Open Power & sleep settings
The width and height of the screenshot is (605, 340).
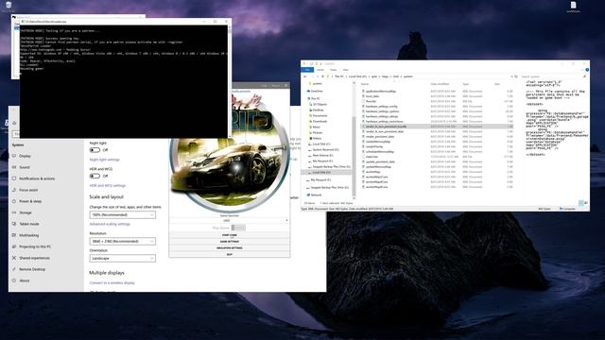30,201
